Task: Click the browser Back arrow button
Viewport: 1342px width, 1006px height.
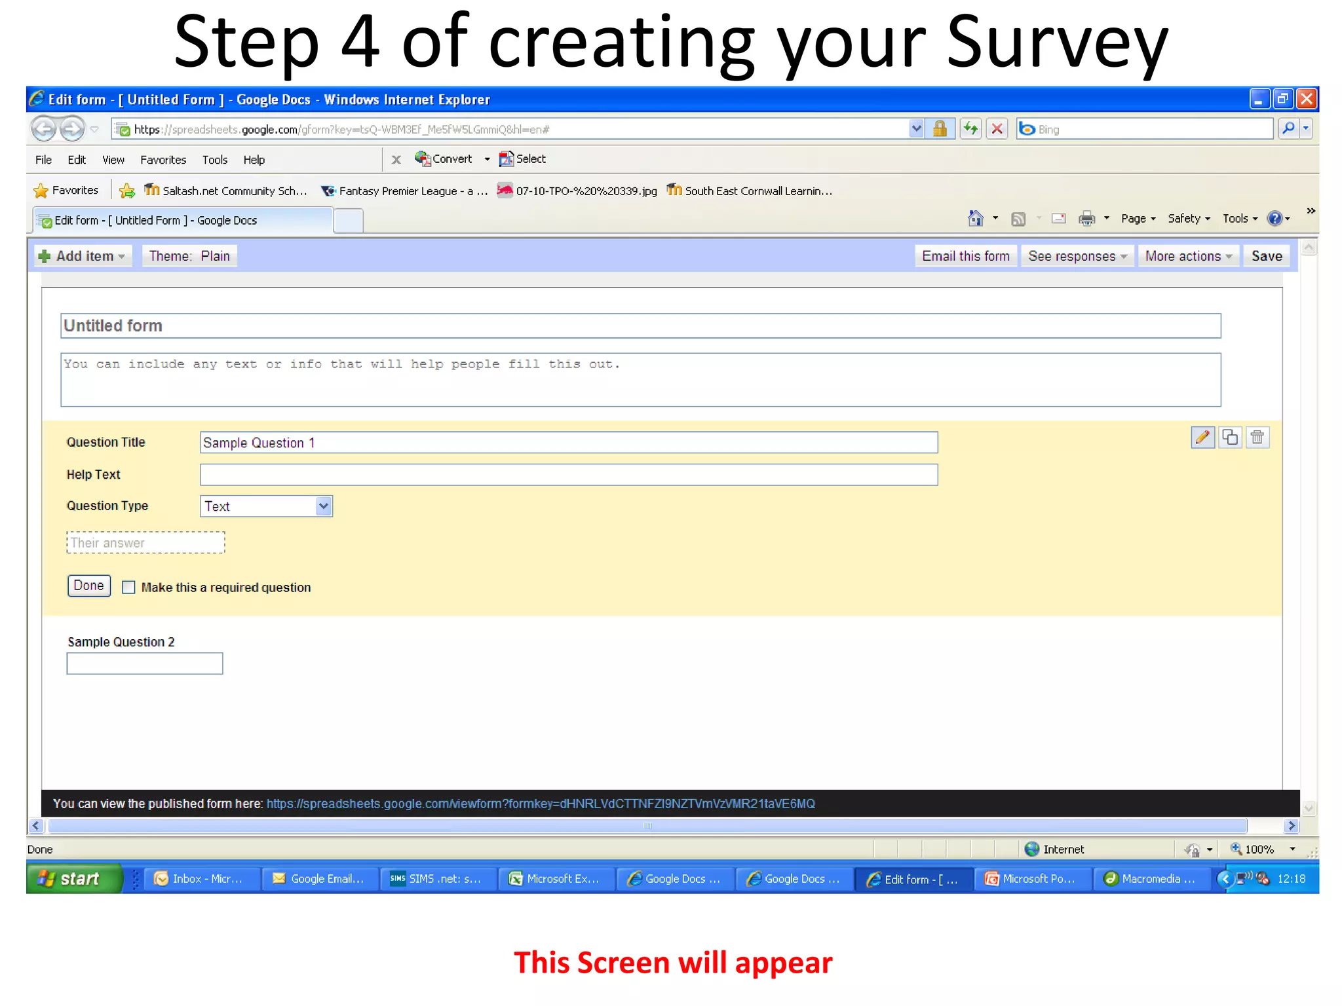Action: tap(44, 128)
